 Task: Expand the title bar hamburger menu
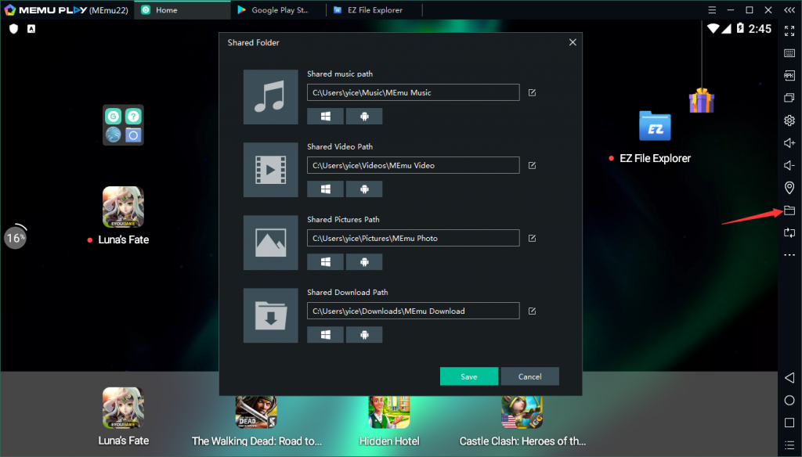[x=711, y=10]
